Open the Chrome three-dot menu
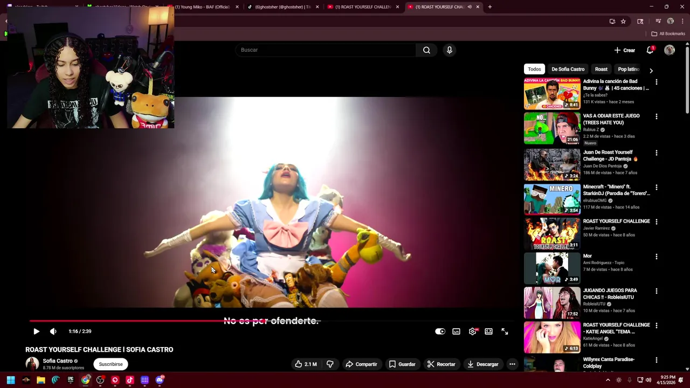Screen dimensions: 690x388 tap(682, 22)
